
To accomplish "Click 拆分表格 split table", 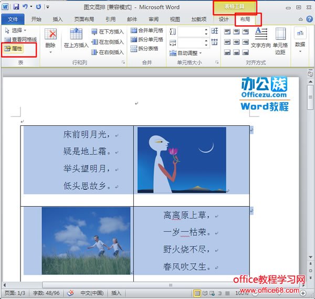I will click(144, 48).
